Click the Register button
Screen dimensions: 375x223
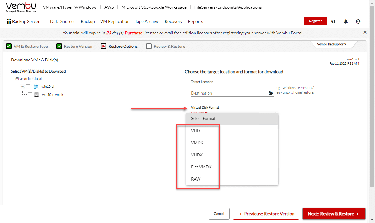(315, 21)
